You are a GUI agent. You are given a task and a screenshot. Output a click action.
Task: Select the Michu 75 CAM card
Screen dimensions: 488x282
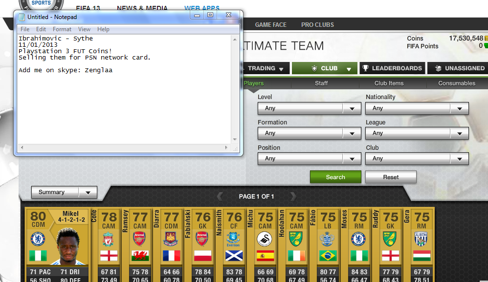click(262, 245)
